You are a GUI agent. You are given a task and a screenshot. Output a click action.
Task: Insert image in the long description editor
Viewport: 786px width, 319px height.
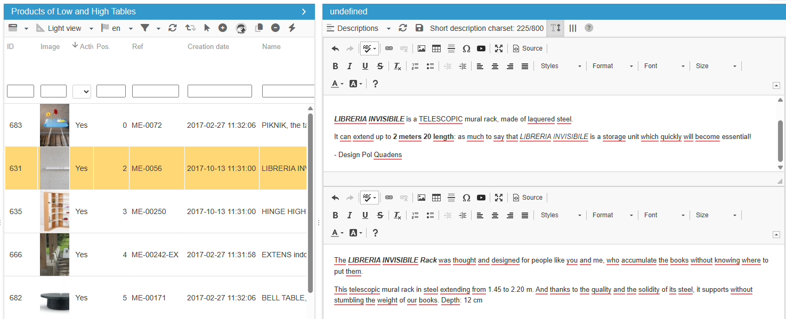422,198
